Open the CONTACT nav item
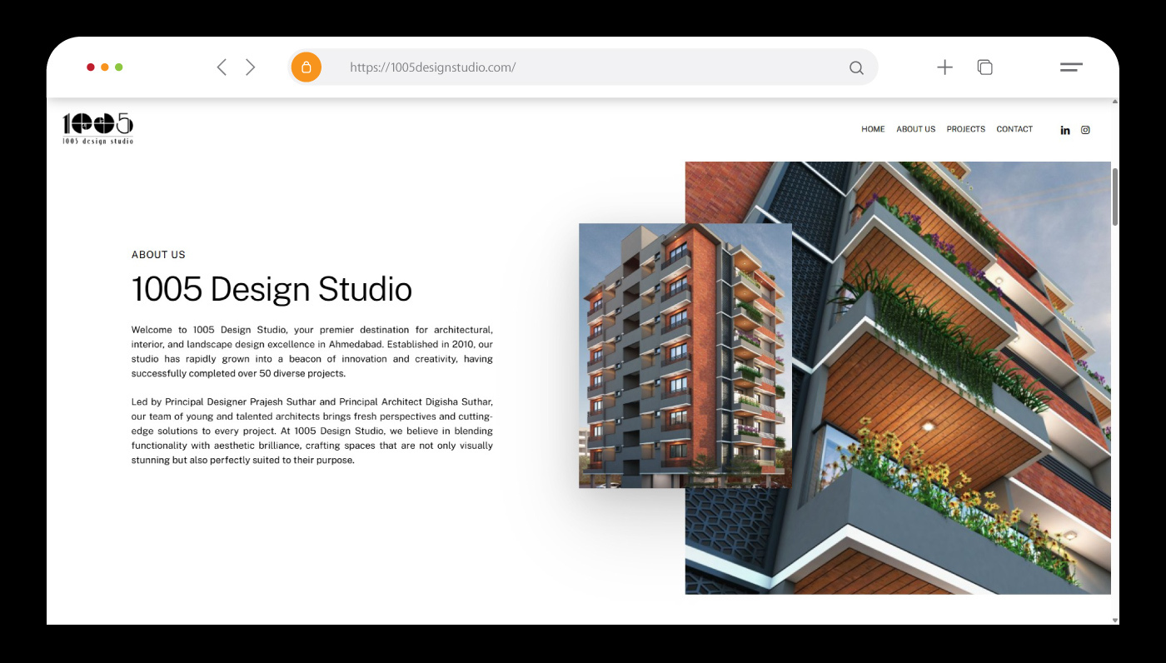Screen dimensions: 1166x663 coord(1014,129)
